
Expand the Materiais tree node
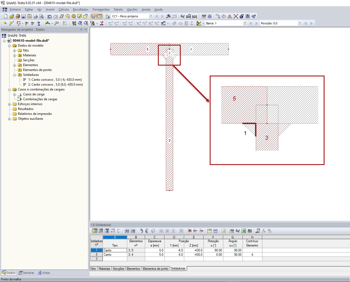[15, 55]
